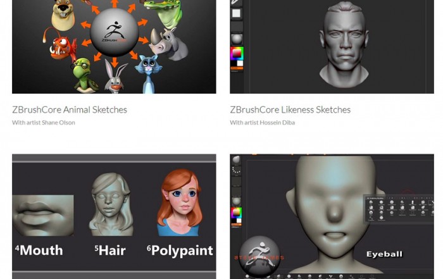Click the white secondary color swatch in Likeness toolbar
Screen dimensions: 443x279
tap(239, 63)
